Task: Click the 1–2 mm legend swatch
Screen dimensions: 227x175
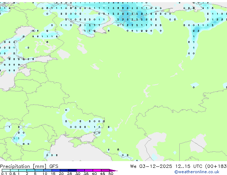Action: point(23,170)
